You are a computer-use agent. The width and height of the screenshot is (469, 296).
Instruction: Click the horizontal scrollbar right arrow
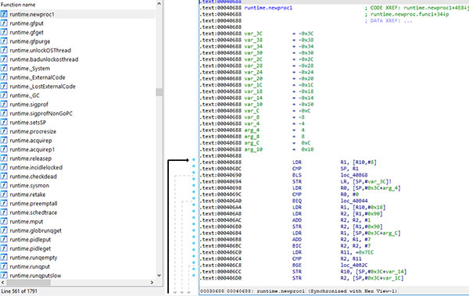152,282
